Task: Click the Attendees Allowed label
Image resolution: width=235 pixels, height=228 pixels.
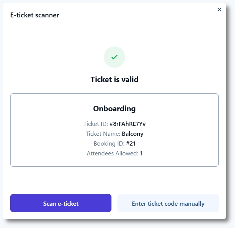Action: tap(112, 153)
